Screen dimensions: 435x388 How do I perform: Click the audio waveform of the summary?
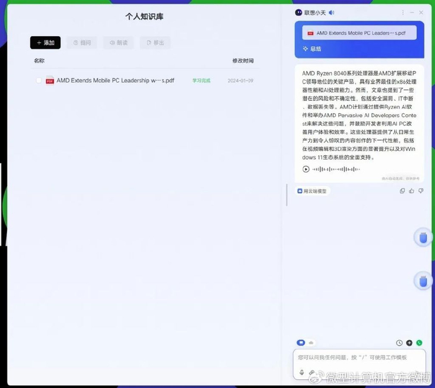click(336, 169)
